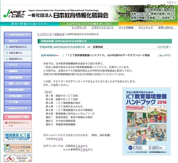Click the article title ICT教育環境整備ハンドブック

[x=107, y=55]
